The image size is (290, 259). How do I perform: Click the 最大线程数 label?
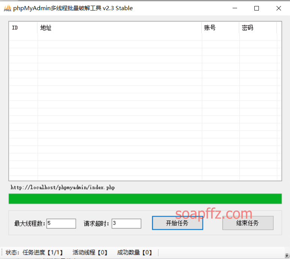30,223
